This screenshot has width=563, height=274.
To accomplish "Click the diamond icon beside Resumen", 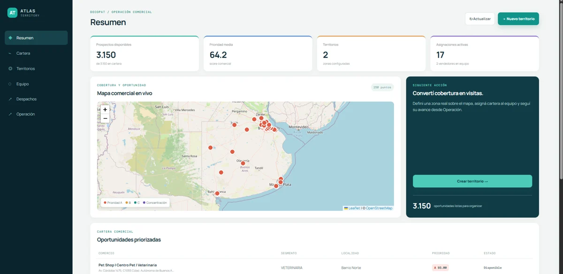I will 10,38.
